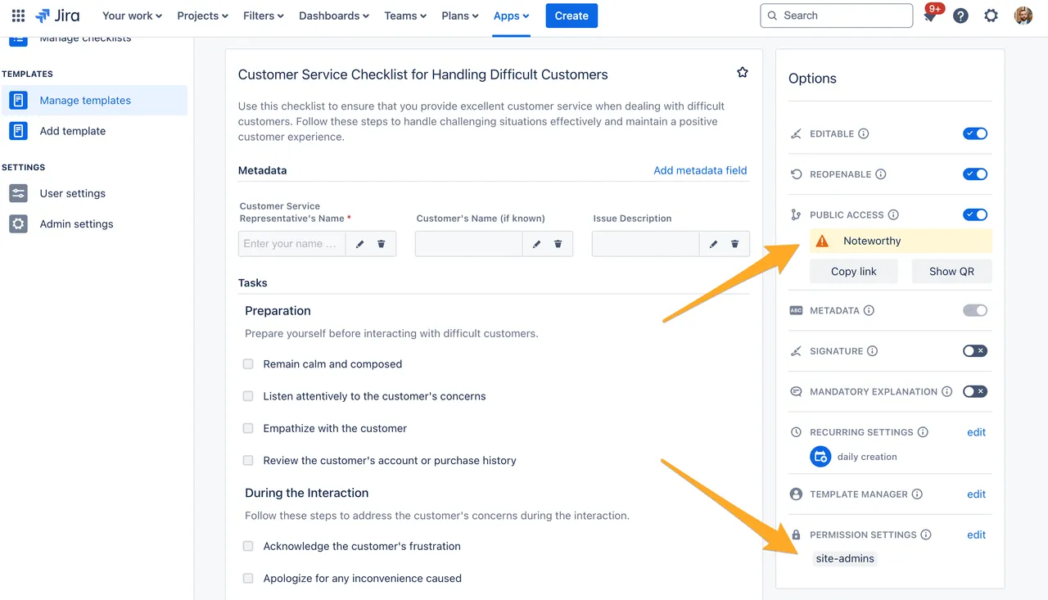The width and height of the screenshot is (1048, 600).
Task: Check 'Remain calm and composed' task
Action: [248, 364]
